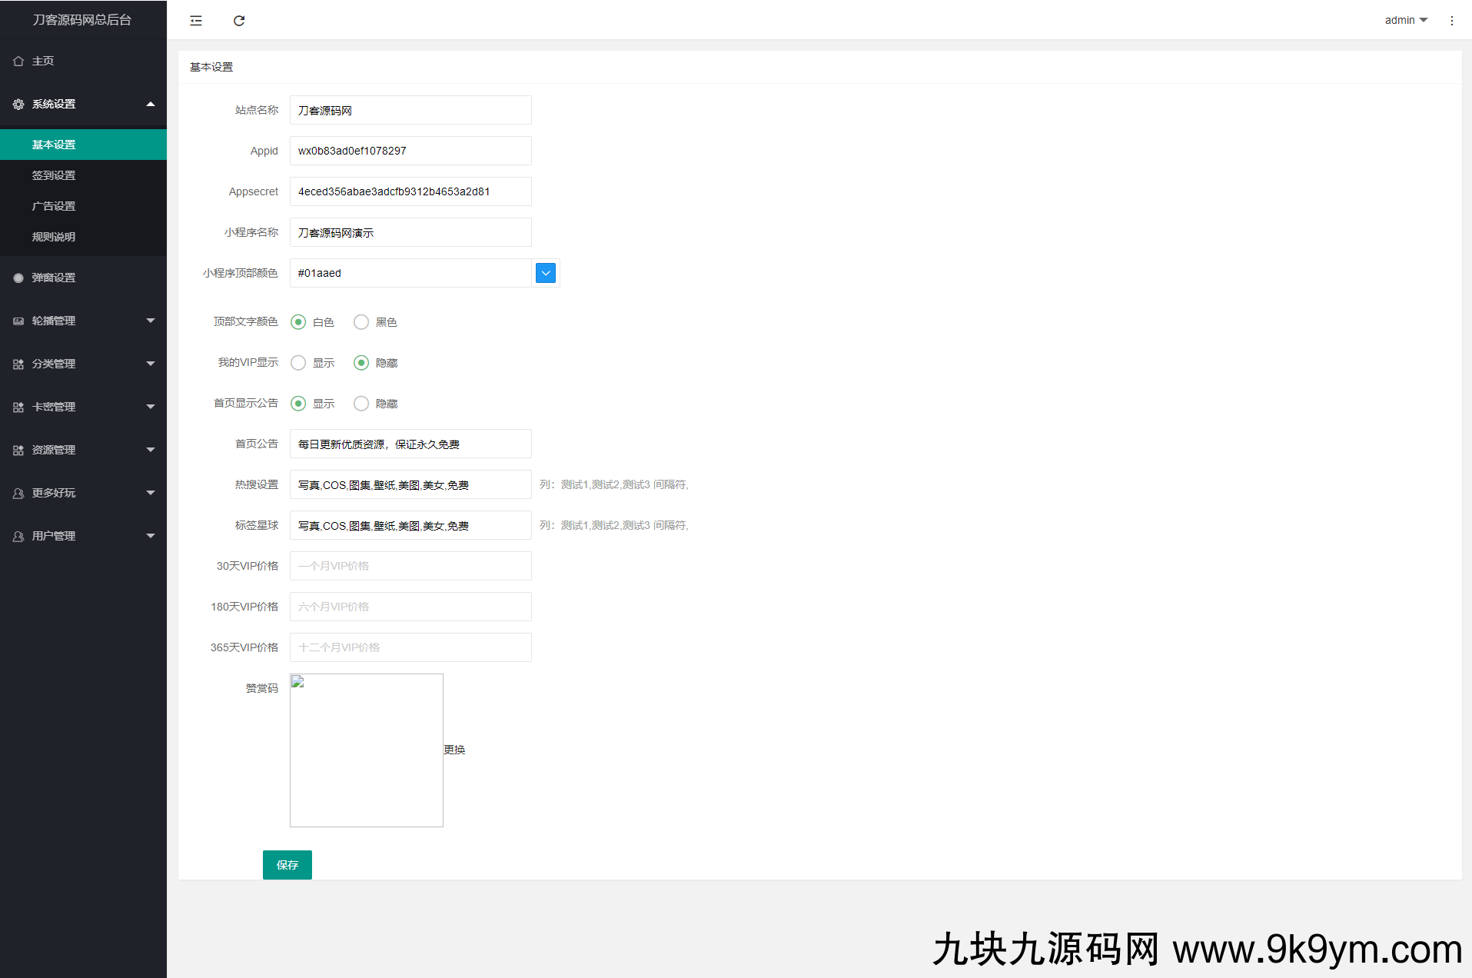The image size is (1472, 978).
Task: Select 显示 for 我的VIP显示
Action: [298, 363]
